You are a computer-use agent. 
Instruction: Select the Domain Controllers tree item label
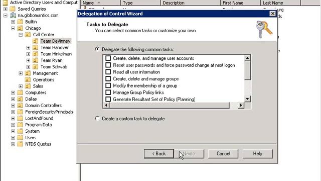44,106
